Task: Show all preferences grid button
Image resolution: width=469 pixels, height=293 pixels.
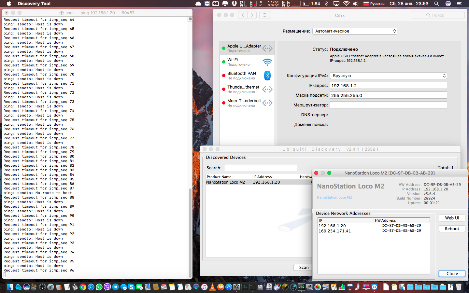Action: (x=265, y=15)
